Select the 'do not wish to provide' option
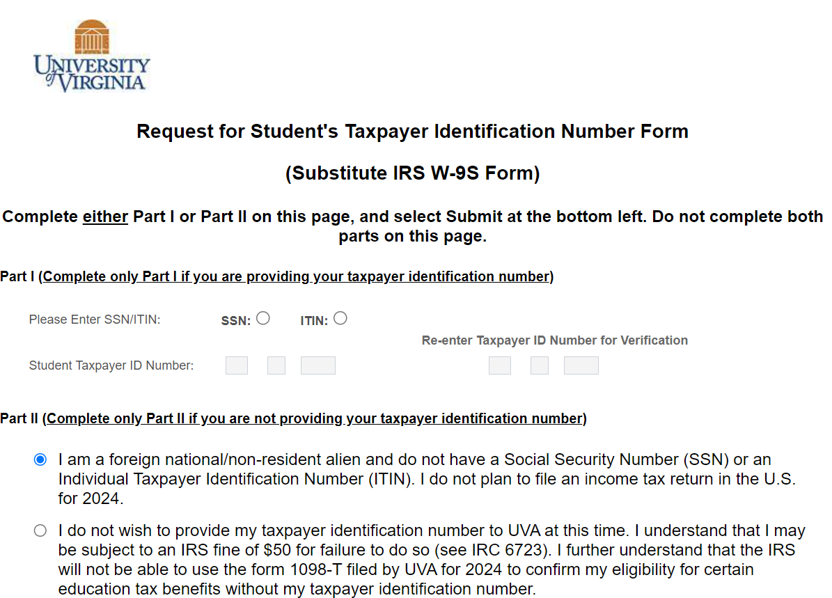The height and width of the screenshot is (598, 832). tap(40, 530)
